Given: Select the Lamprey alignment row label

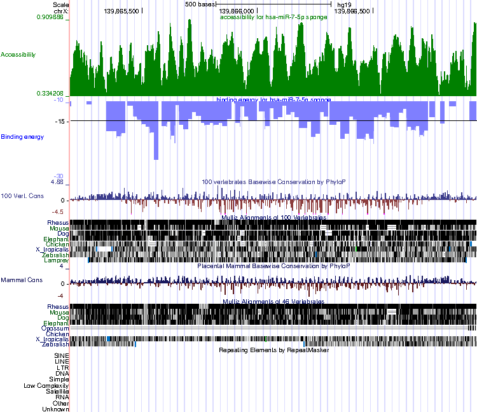Looking at the screenshot, I should [x=56, y=260].
